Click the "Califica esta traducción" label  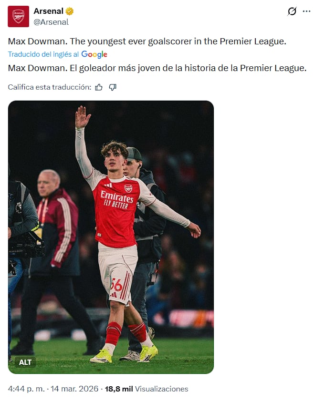tap(50, 87)
